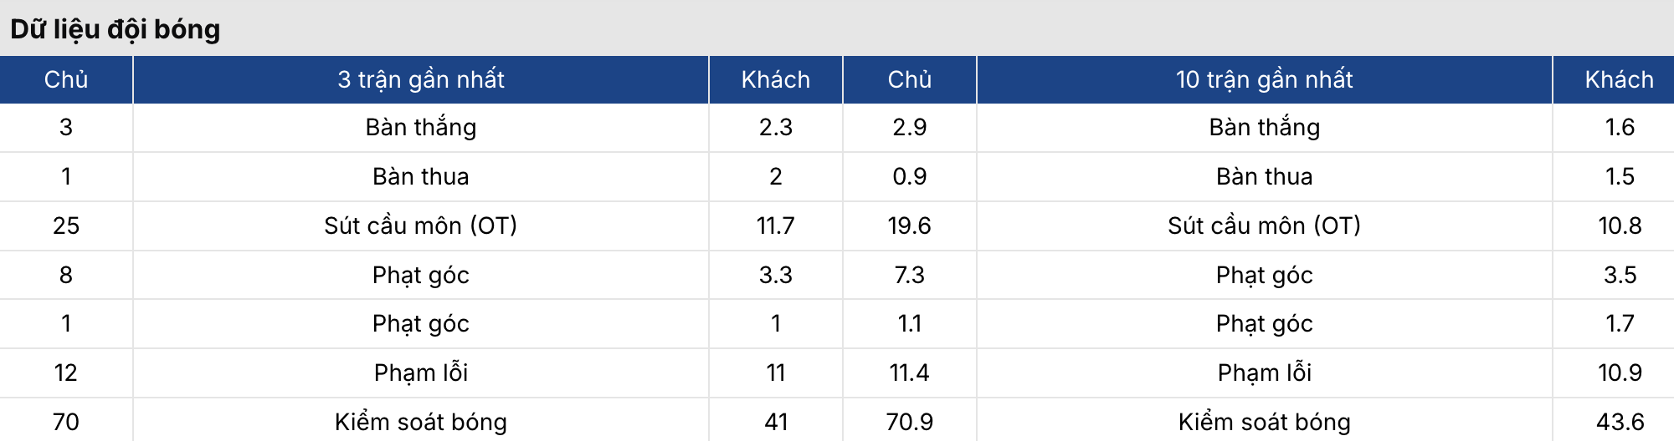This screenshot has height=441, width=1674.
Task: Click "Kiểm soát bóng" under 10 trận gần nhất
Action: point(1264,422)
